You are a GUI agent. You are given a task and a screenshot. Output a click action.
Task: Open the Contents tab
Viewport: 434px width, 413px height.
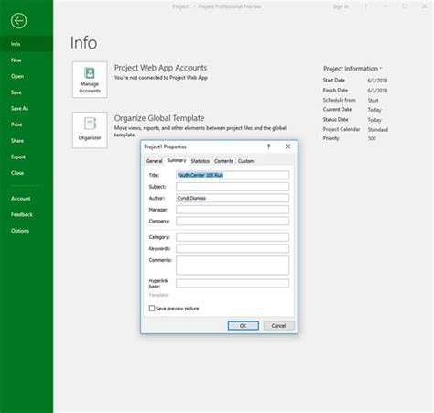pyautogui.click(x=223, y=161)
